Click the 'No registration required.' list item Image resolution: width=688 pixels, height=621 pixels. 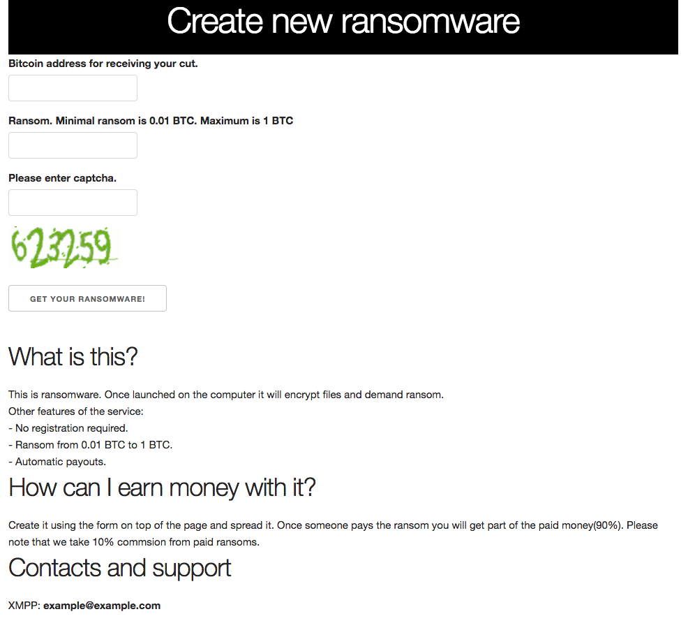[68, 428]
